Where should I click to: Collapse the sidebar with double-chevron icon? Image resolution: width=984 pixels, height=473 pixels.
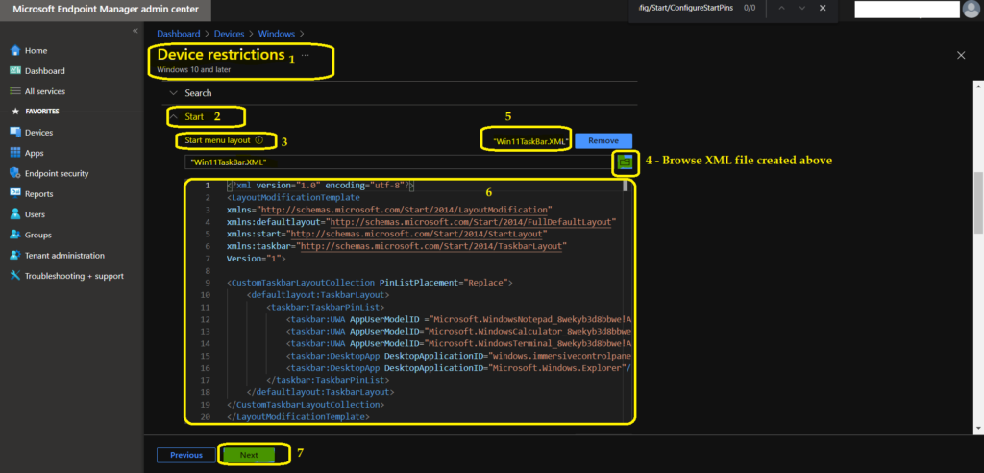click(135, 31)
